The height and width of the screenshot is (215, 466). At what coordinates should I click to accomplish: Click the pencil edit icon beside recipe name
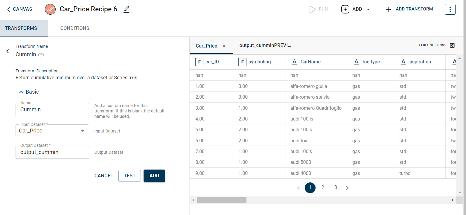127,9
